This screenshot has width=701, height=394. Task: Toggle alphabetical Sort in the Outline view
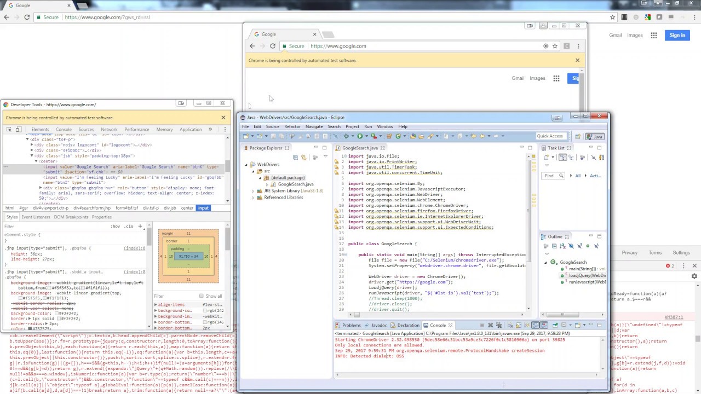562,246
